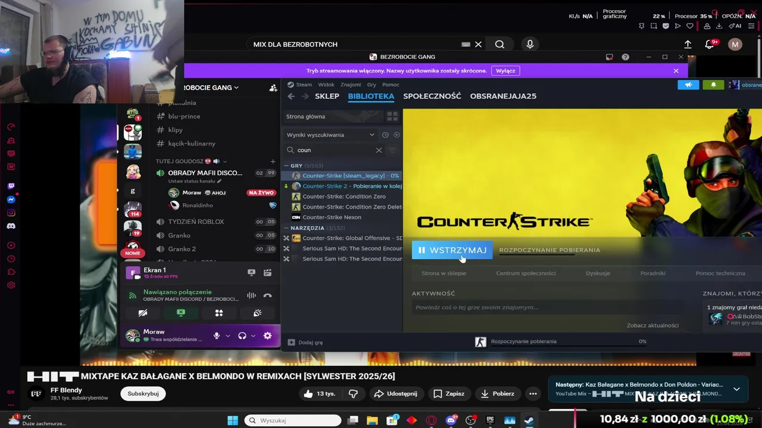Viewport: 762px width, 428px height.
Task: Click YouTube create upload icon
Action: [x=688, y=45]
